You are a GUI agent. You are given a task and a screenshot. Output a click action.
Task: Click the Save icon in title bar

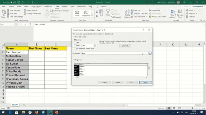point(19,2)
